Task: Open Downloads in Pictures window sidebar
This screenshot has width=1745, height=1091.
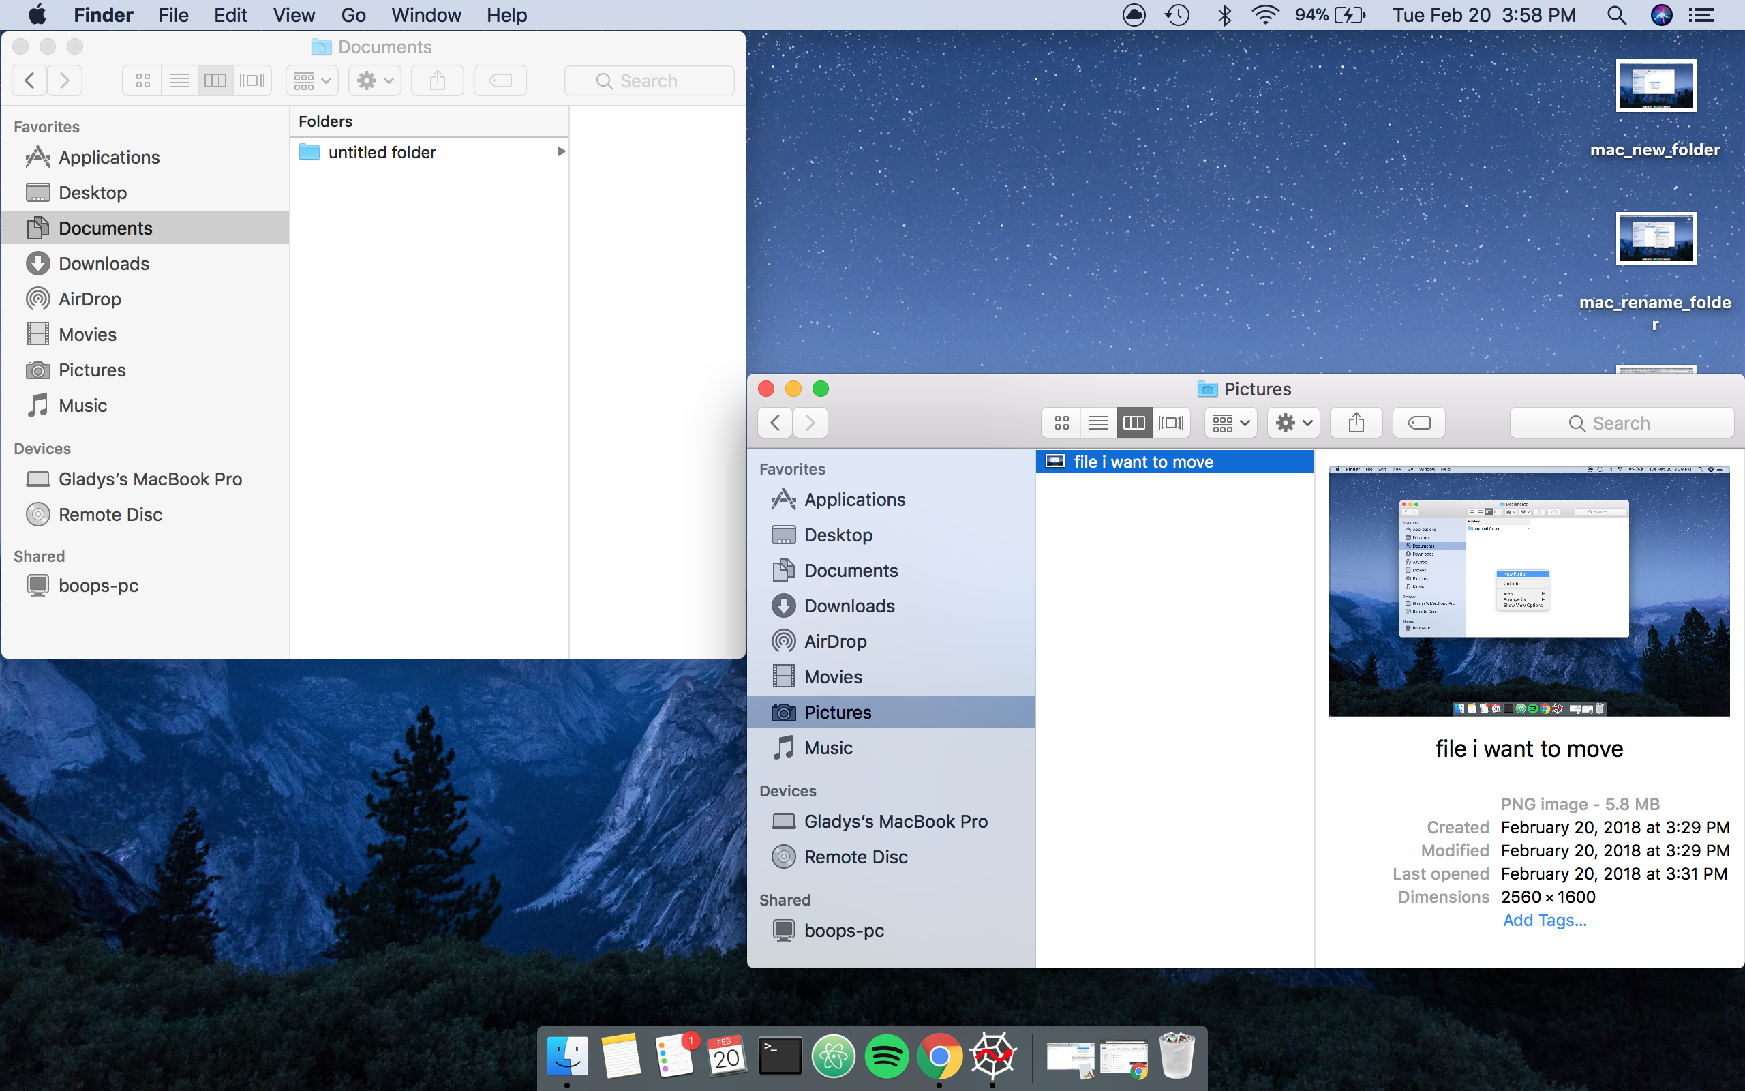Action: 892,606
